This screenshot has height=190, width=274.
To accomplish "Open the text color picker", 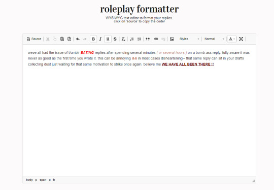I will coord(232,39).
